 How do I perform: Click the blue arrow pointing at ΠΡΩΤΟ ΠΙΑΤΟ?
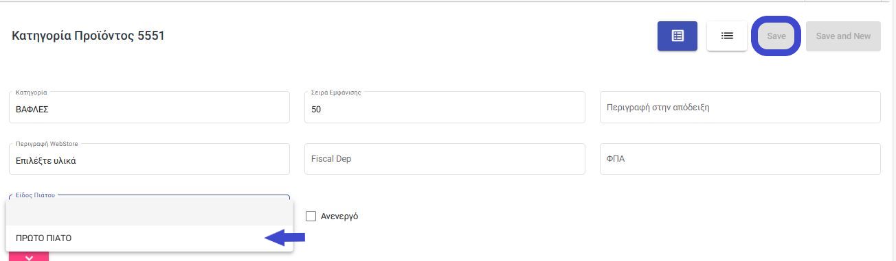(284, 238)
